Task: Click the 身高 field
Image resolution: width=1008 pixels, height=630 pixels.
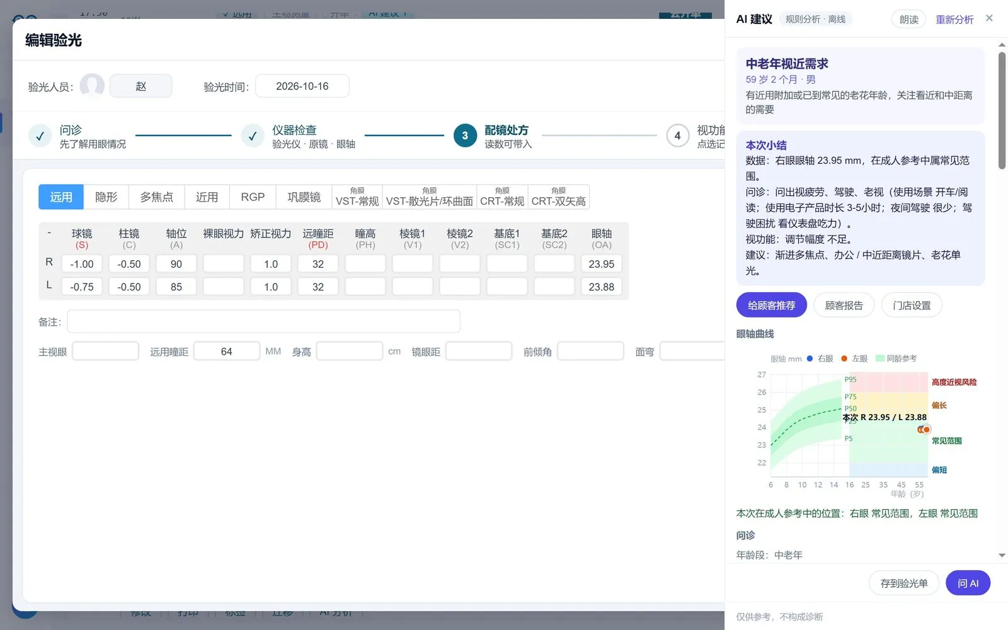Action: pos(350,351)
